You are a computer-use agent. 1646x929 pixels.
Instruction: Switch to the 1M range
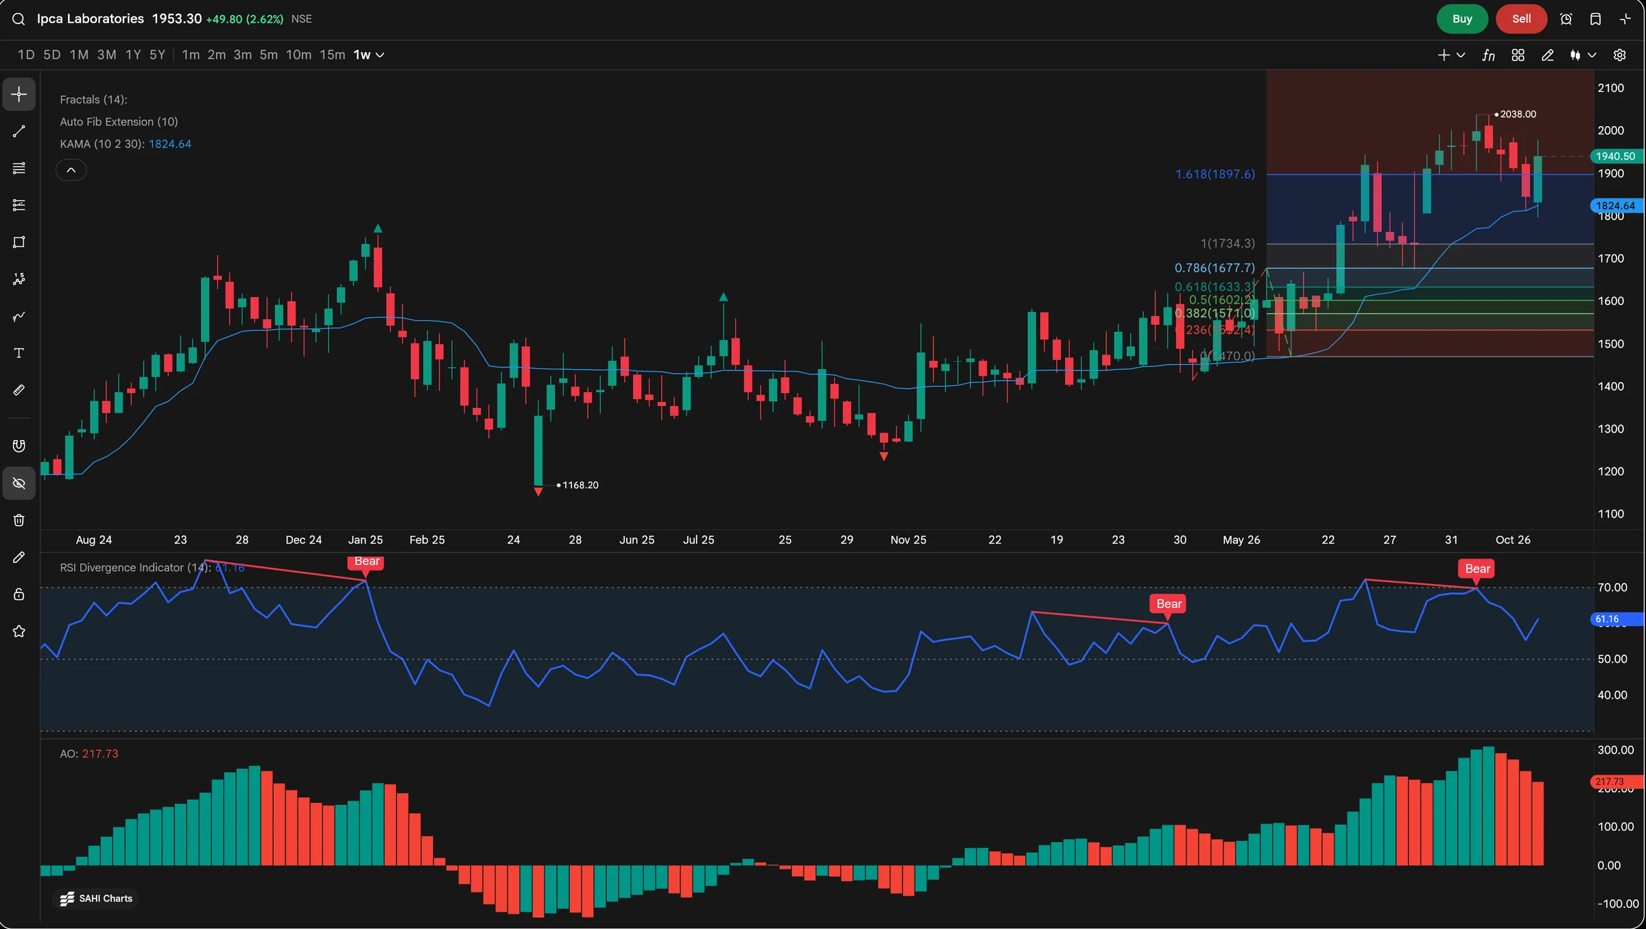tap(79, 55)
